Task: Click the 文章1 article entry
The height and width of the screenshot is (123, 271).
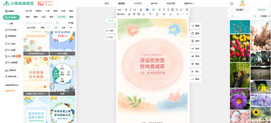Action: [110, 31]
